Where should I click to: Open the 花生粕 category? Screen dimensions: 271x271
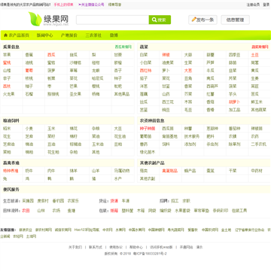pos(53,152)
